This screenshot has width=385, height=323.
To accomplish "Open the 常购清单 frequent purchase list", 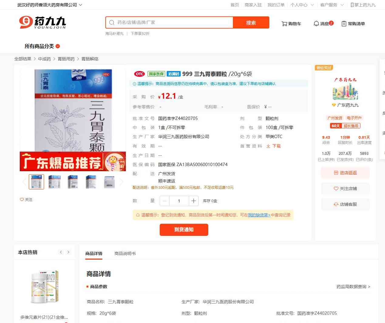I will (353, 24).
